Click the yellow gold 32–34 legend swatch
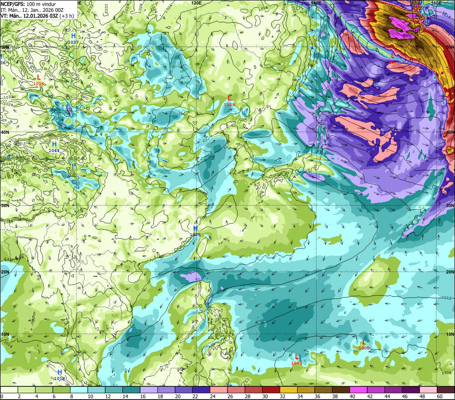455x400 pixels. [x=288, y=390]
